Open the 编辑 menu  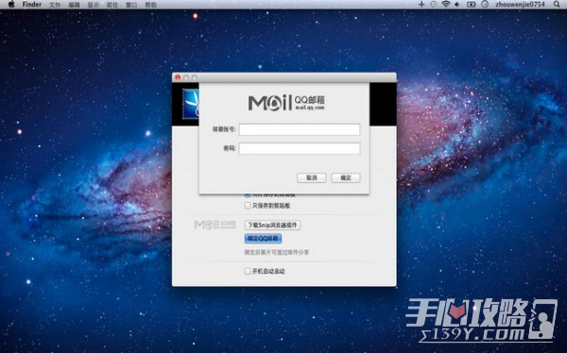(74, 5)
